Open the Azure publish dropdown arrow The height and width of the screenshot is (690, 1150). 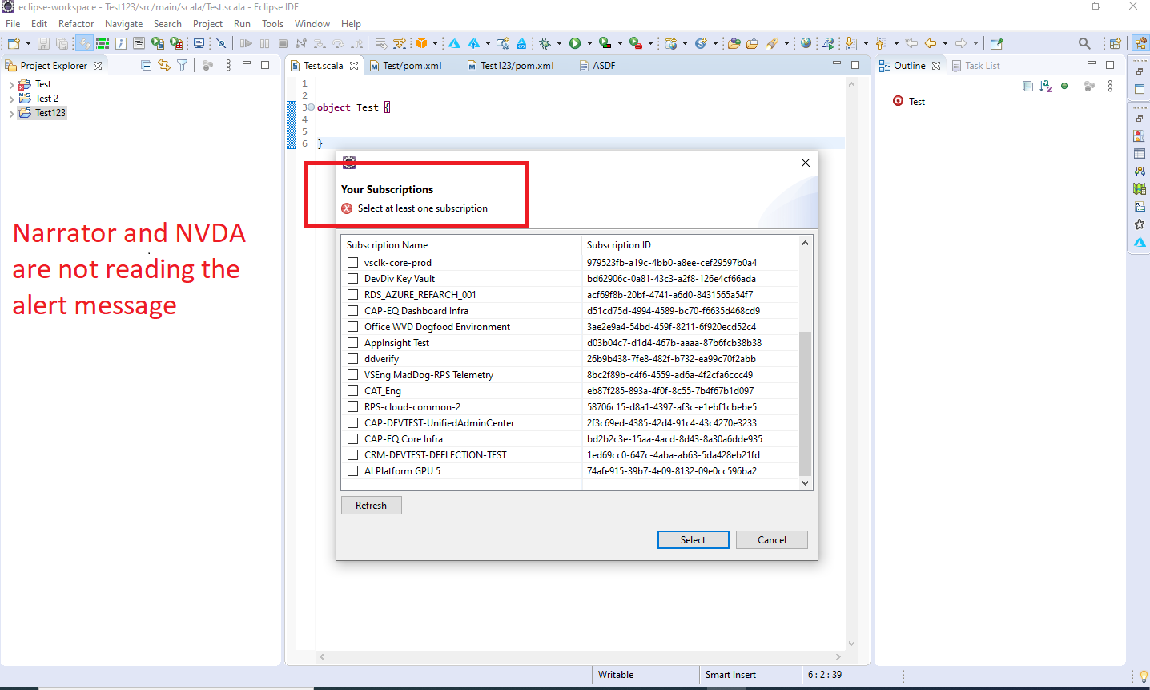pyautogui.click(x=487, y=43)
